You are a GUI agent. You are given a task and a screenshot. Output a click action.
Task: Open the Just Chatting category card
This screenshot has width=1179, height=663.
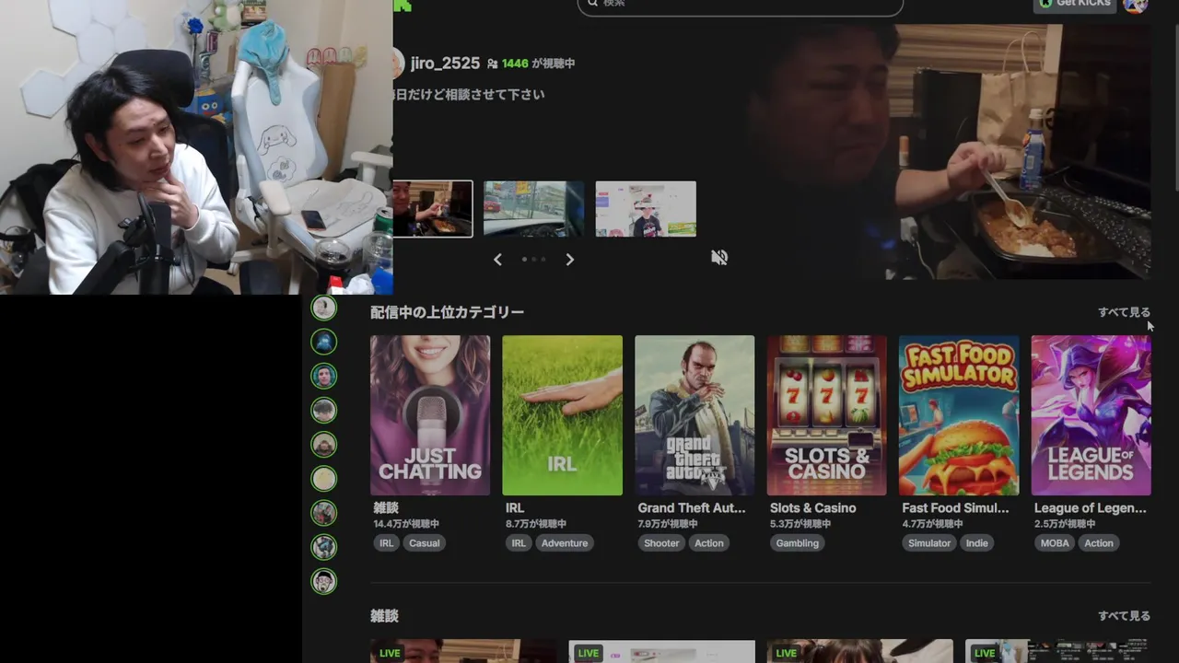click(430, 415)
